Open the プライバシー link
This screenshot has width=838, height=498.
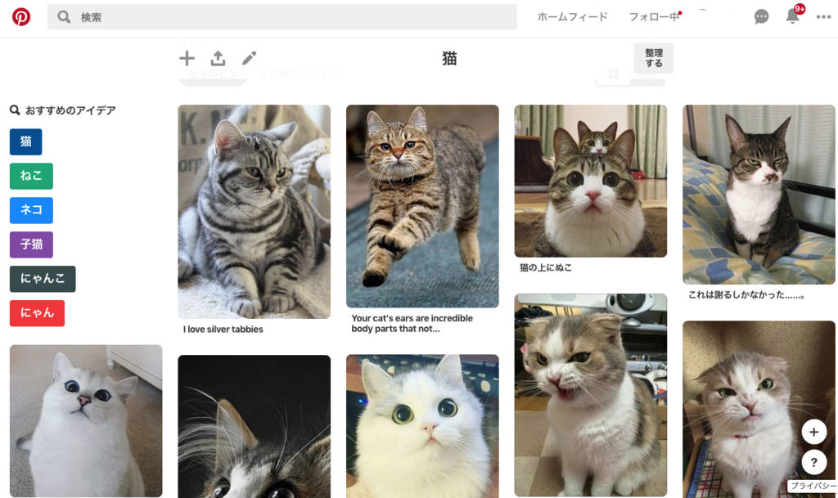tap(813, 486)
